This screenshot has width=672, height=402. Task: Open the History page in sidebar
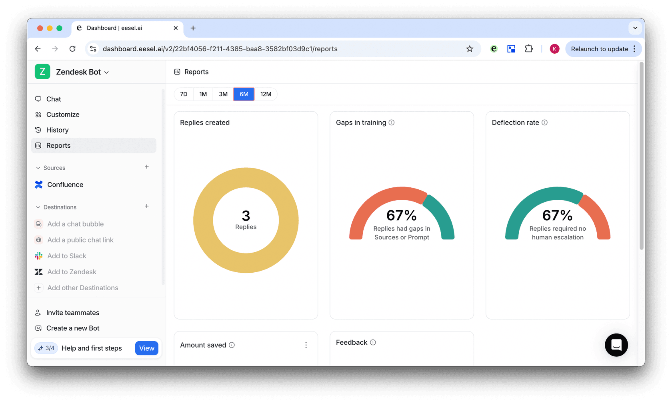(x=57, y=130)
